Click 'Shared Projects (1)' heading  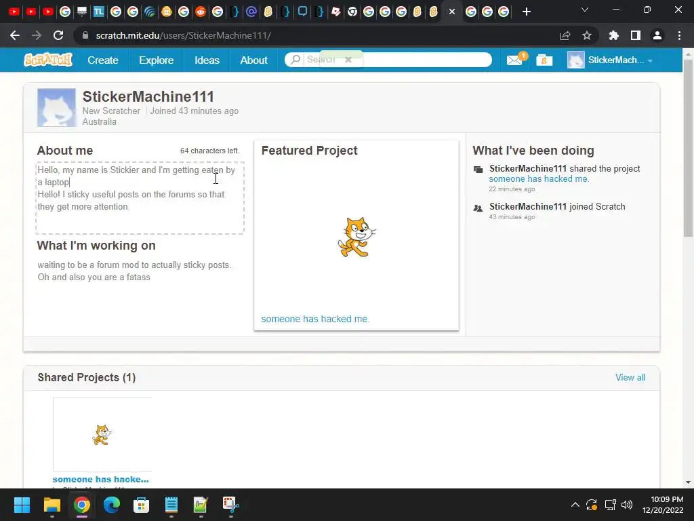[87, 377]
